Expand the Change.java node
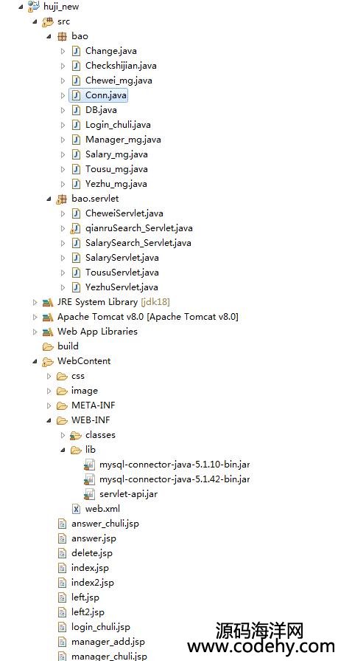Image resolution: width=338 pixels, height=661 pixels. 63,51
